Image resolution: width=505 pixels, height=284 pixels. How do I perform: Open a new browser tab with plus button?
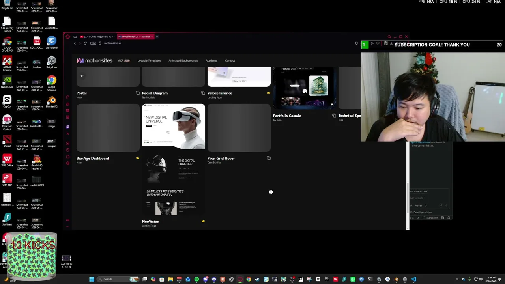157,37
